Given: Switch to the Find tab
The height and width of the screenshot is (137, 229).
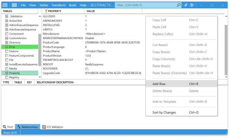Looking at the screenshot, I should tap(8, 127).
